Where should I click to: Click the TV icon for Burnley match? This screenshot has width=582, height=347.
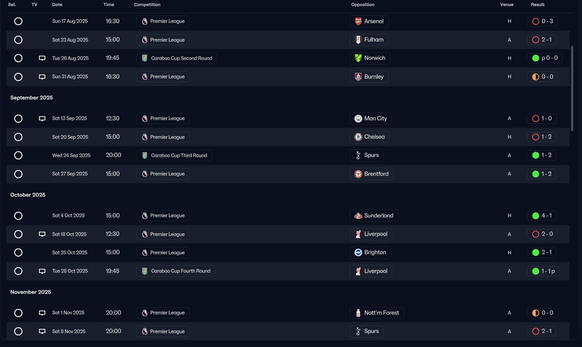click(42, 77)
